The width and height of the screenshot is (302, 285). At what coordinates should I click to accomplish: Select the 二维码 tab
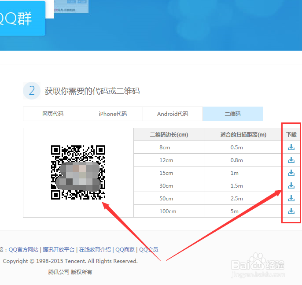232,114
